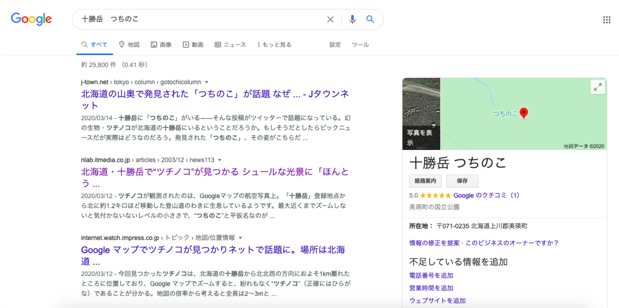
Task: Switch to the 画像 tab
Action: (161, 45)
